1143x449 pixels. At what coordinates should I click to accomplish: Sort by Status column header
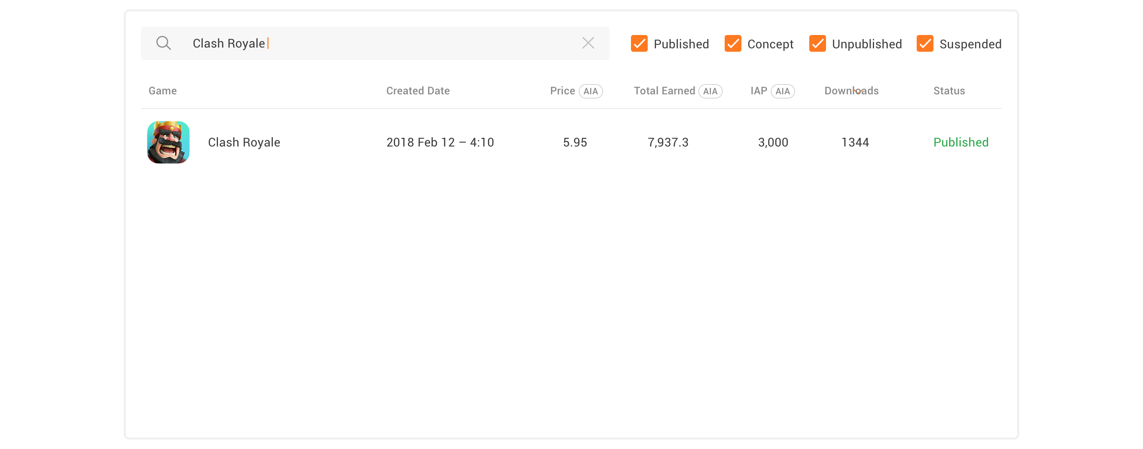pyautogui.click(x=949, y=91)
